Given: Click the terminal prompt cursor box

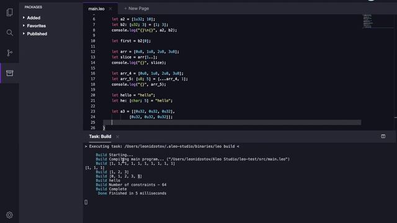Looking at the screenshot, I should [x=86, y=202].
